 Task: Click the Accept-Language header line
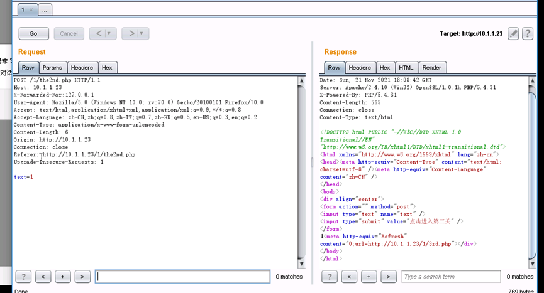135,117
